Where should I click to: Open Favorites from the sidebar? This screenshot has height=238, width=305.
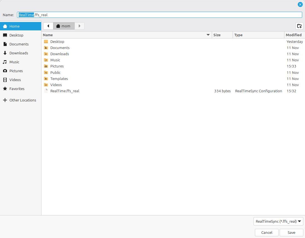pos(21,89)
